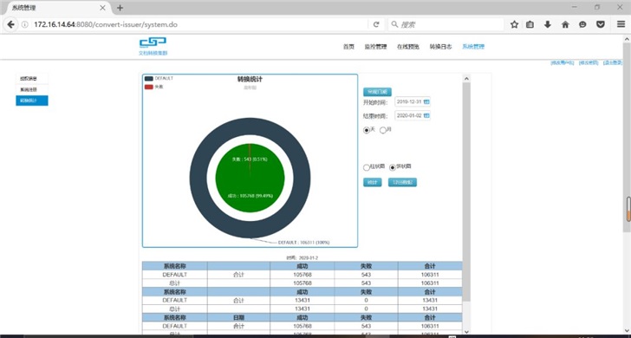This screenshot has height=338, width=631.
Task: Select 转换统计 in the left sidebar
Action: [x=32, y=101]
